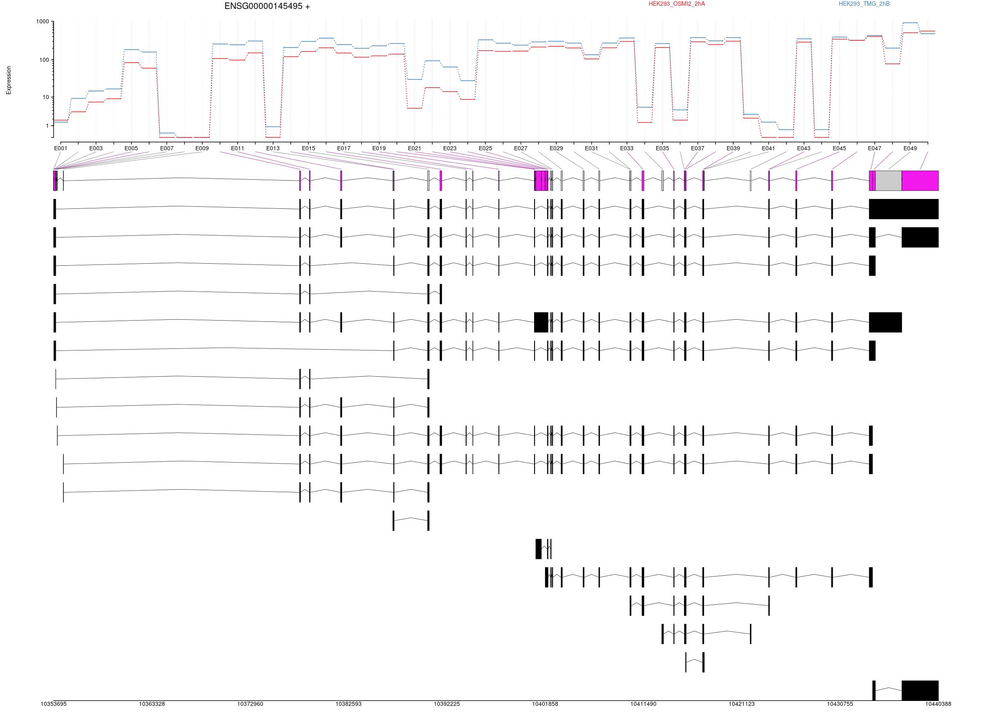This screenshot has height=712, width=983.
Task: Click genomic coordinate 10411490 on the axis
Action: pyautogui.click(x=643, y=704)
